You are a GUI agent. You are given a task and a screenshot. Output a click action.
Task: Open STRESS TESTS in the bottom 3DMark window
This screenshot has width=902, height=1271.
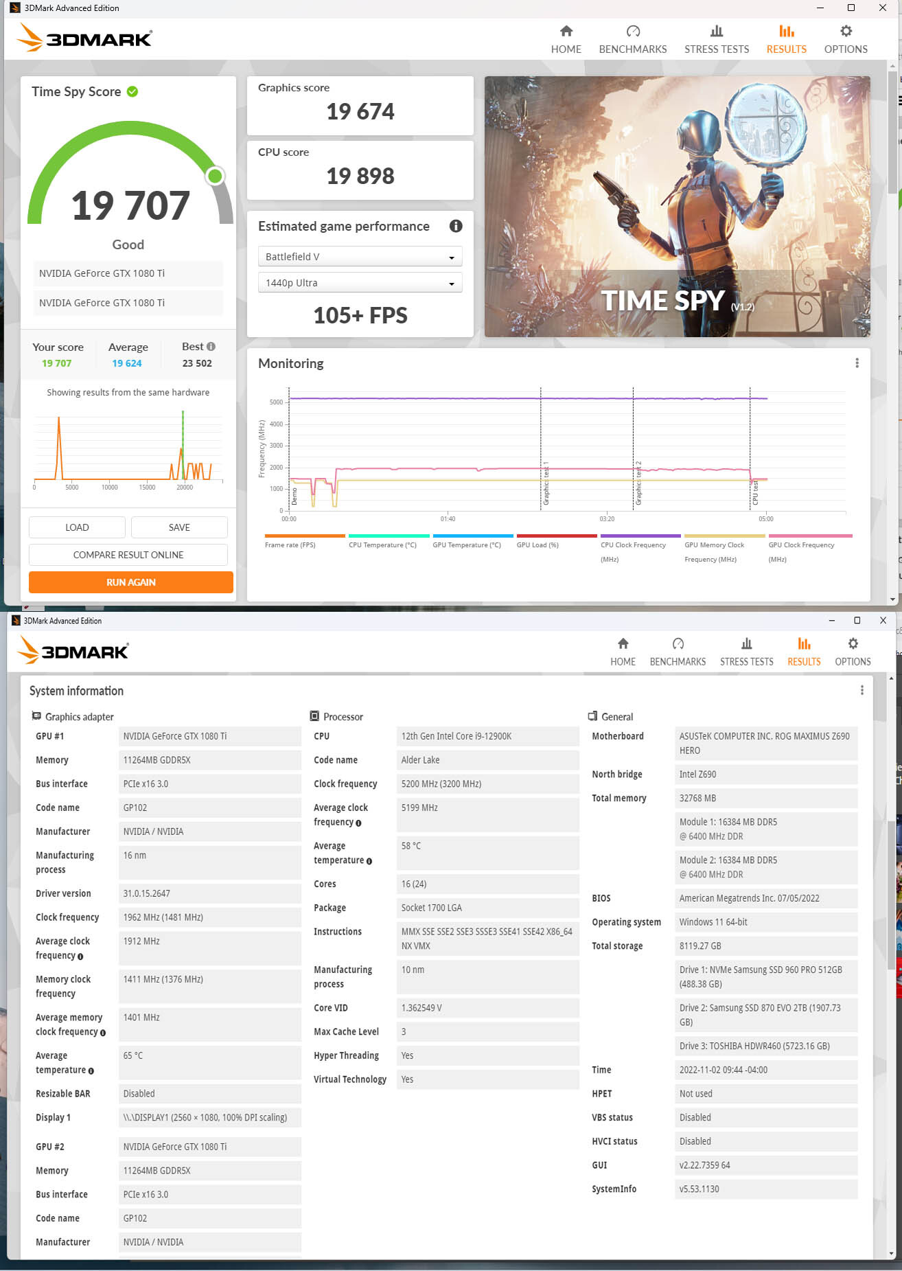click(747, 652)
